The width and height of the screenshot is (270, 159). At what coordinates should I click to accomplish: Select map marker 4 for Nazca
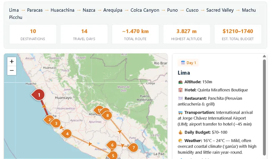66,134
